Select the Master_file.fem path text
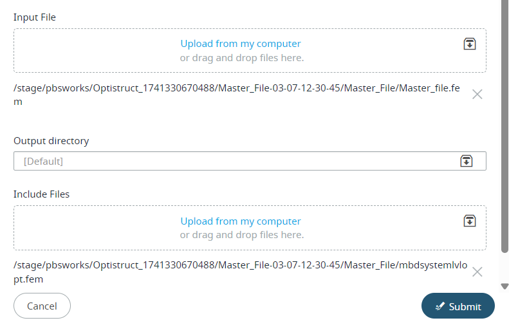This screenshot has height=325, width=509. click(237, 95)
